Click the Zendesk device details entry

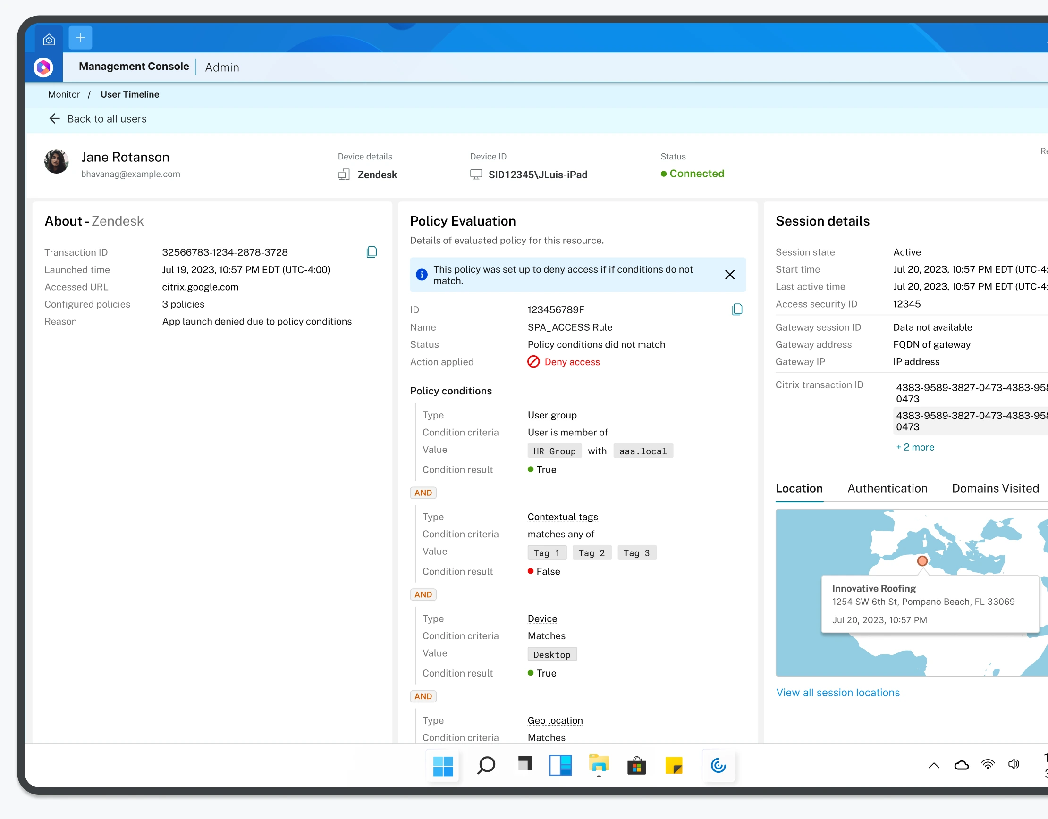(x=368, y=175)
